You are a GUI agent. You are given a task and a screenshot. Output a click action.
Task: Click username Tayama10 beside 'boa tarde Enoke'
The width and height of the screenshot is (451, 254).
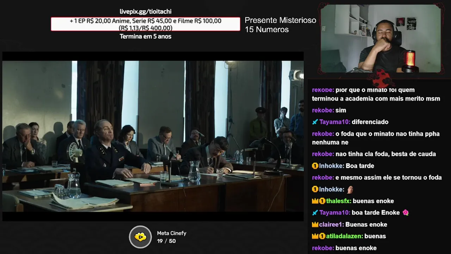tap(335, 213)
